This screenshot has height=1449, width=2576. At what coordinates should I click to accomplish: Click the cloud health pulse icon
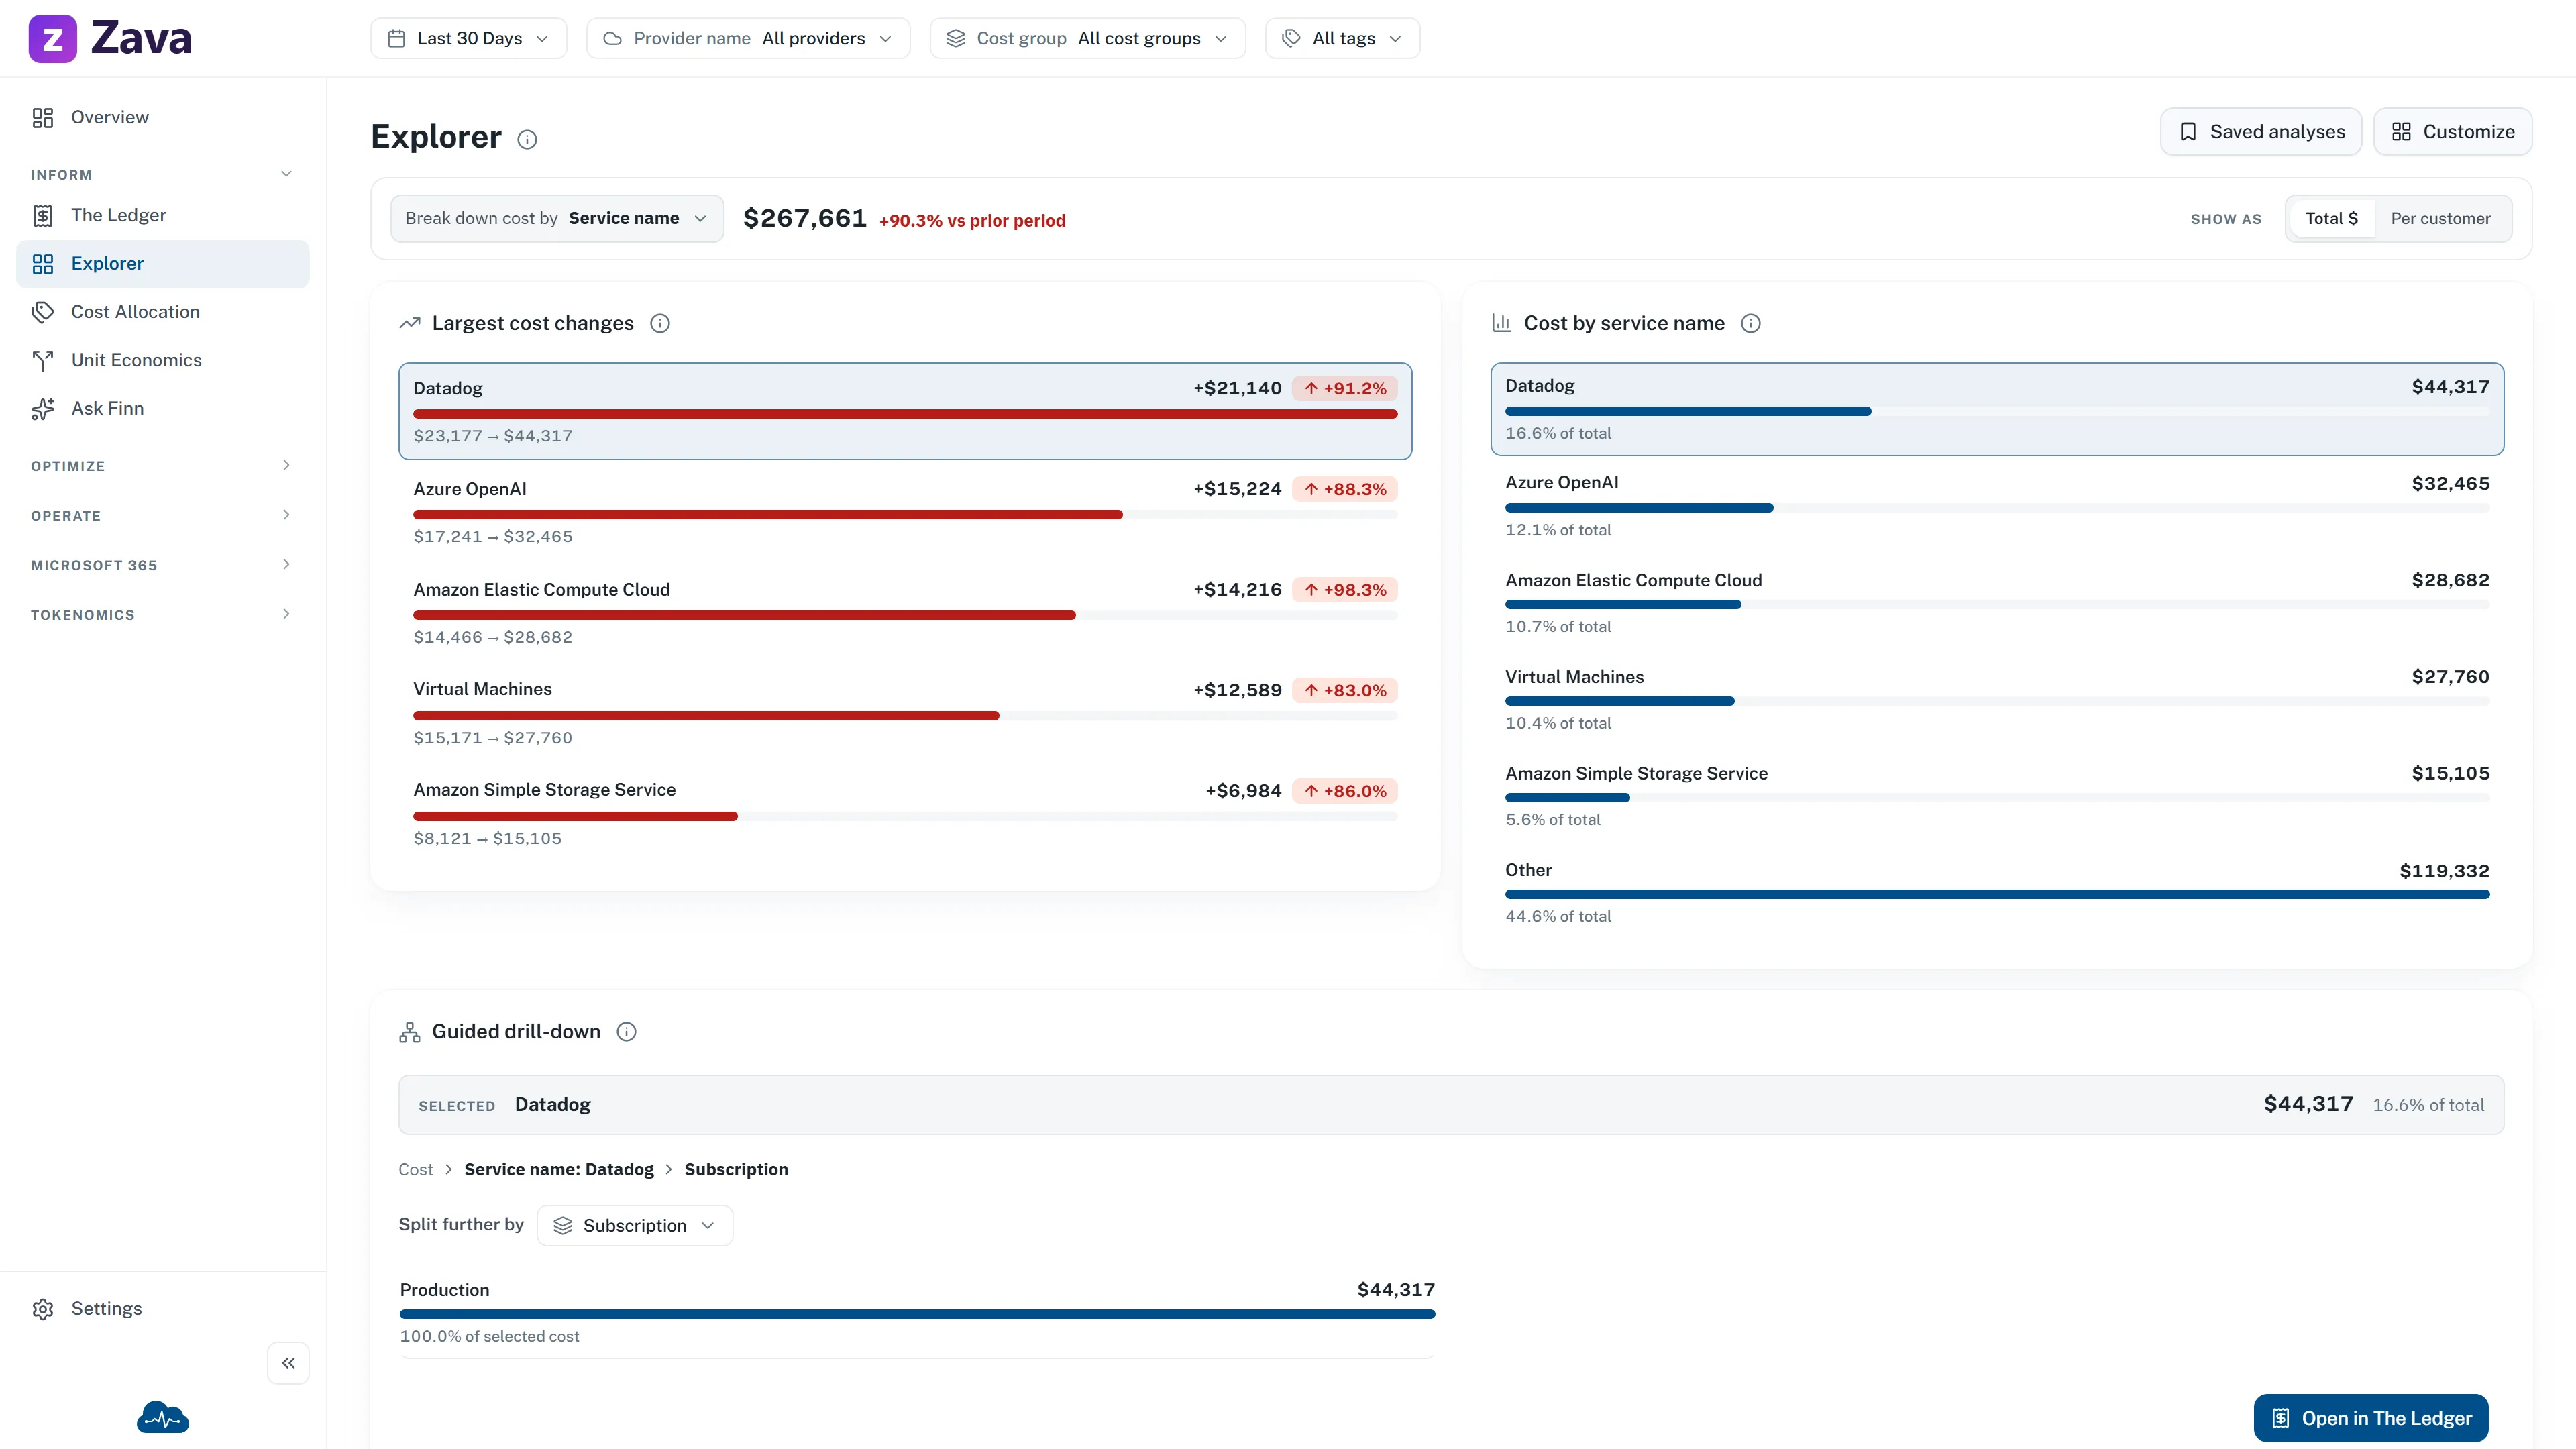163,1417
